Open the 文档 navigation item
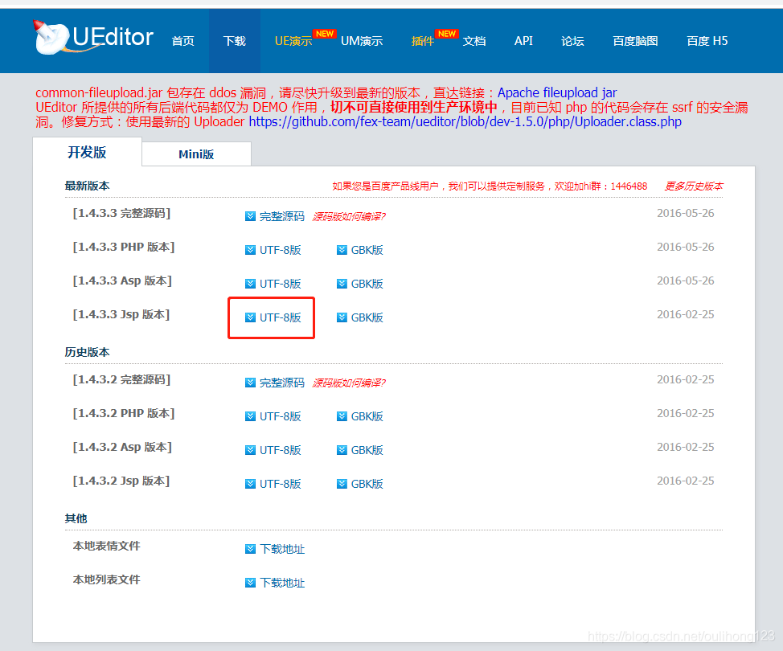783x651 pixels. (x=474, y=41)
